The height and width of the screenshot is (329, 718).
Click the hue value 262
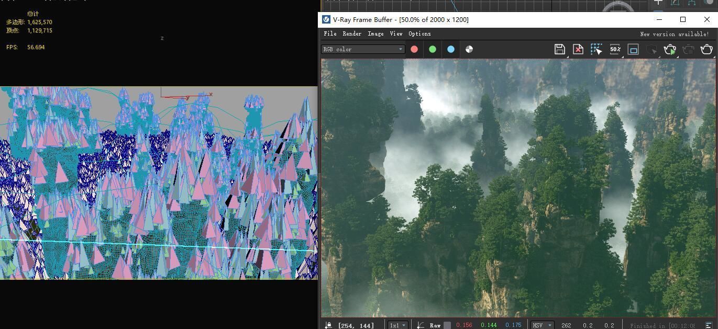[566, 325]
